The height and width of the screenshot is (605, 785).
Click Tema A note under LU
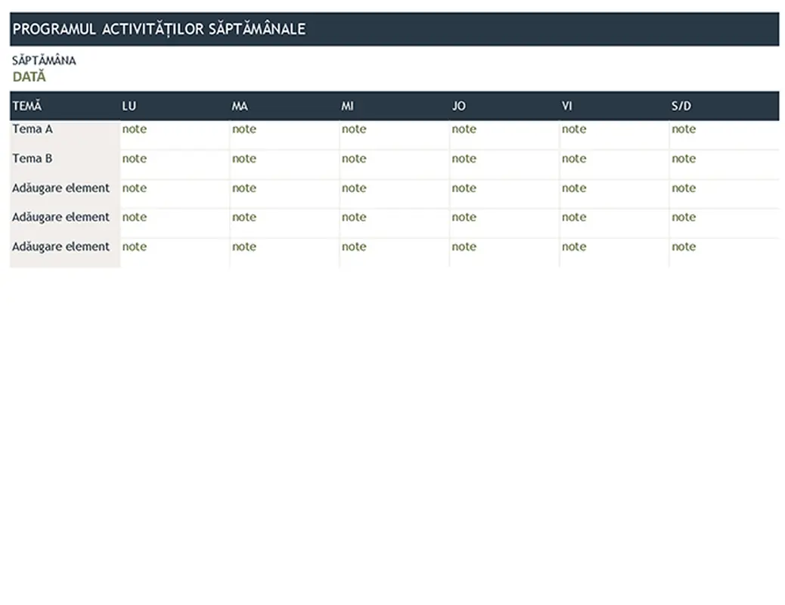point(135,129)
